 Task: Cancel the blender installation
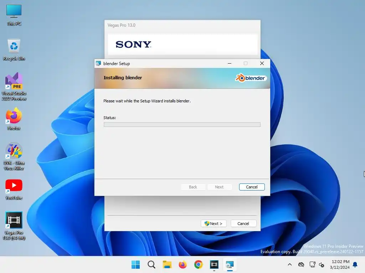(252, 187)
